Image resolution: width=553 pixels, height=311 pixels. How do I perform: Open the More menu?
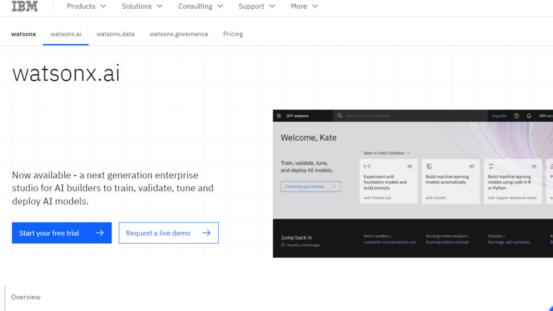click(x=304, y=6)
